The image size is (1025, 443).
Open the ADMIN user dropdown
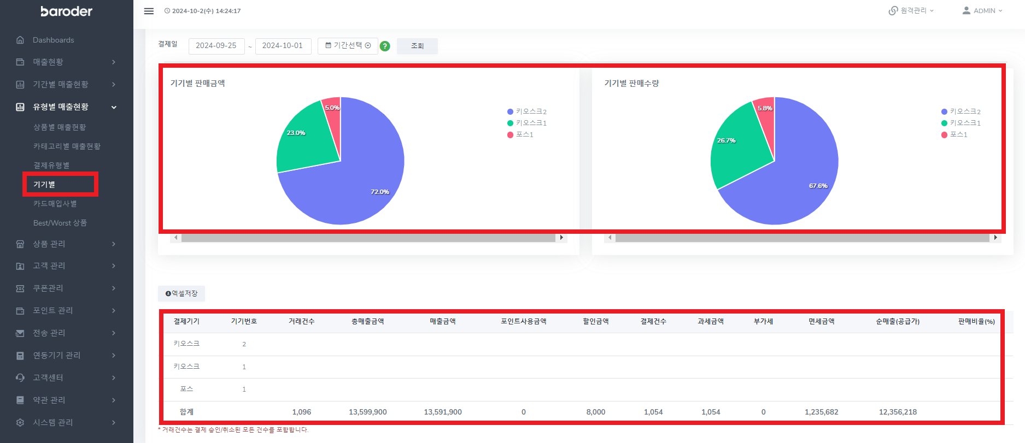coord(983,11)
